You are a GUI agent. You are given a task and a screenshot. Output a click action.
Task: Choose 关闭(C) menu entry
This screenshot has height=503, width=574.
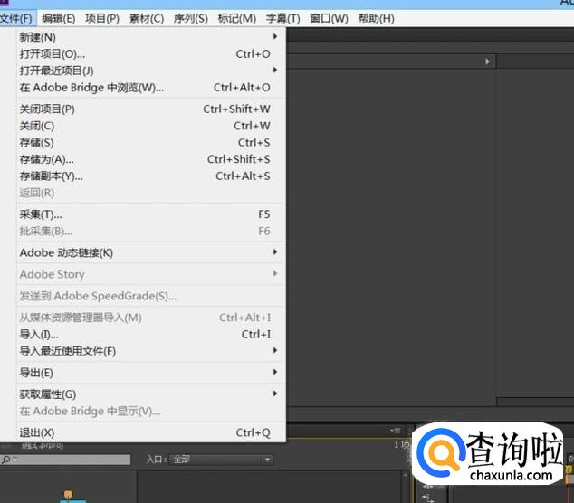coord(150,126)
